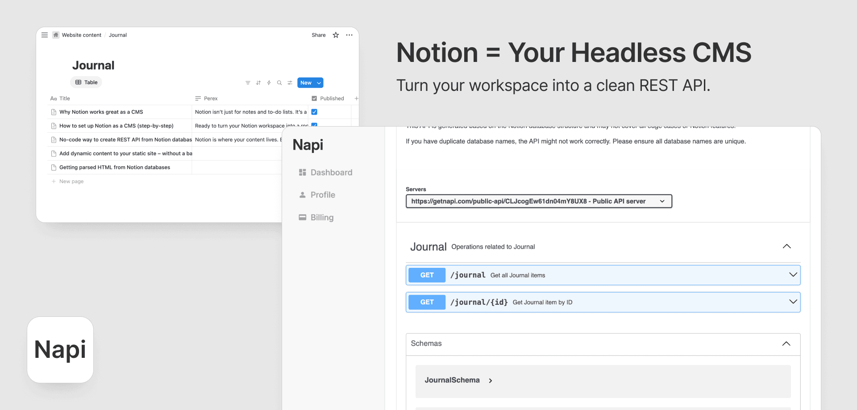
Task: Click the Napi app logo tile
Action: (x=60, y=350)
